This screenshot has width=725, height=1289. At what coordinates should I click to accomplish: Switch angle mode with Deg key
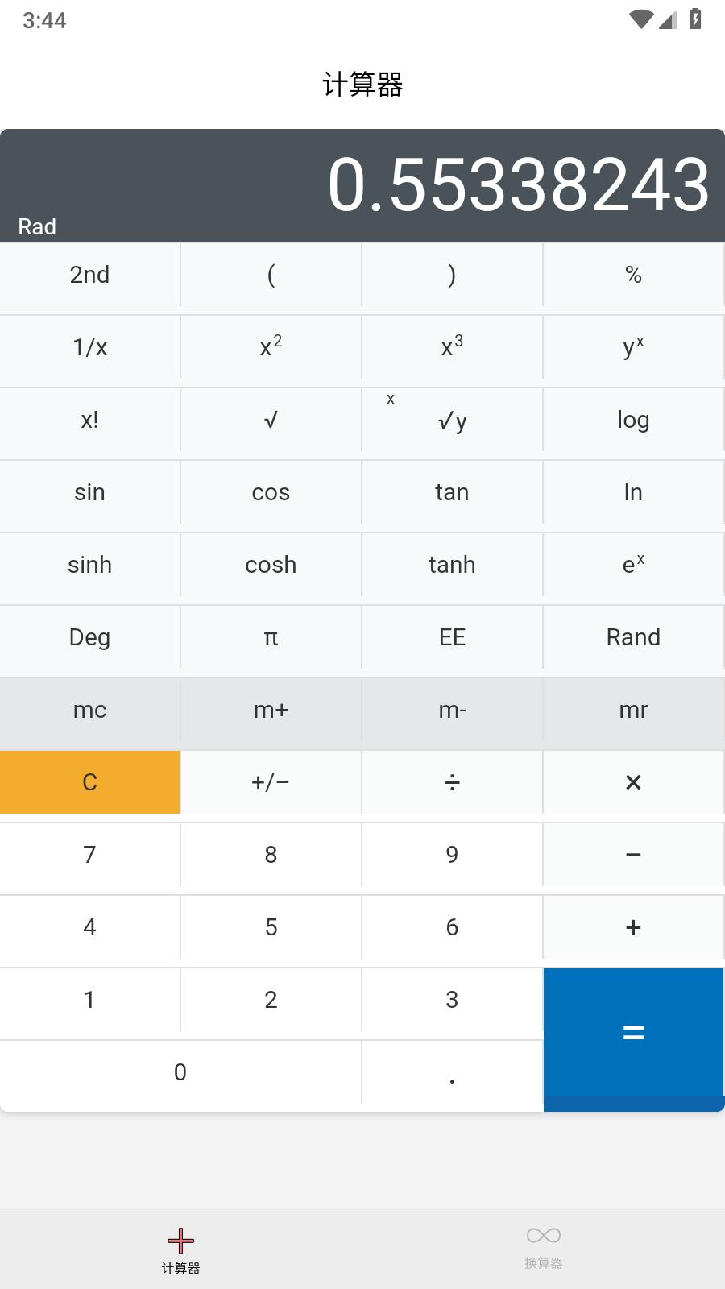[x=89, y=637]
